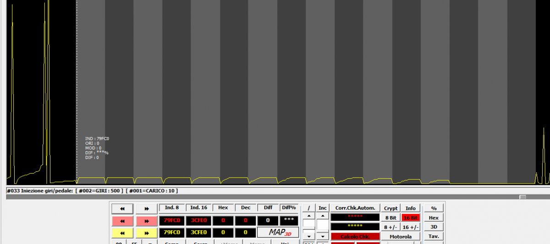Screen dimensions: 550x244
Task: Click the white fast-forward arrow button
Action: tap(146, 208)
